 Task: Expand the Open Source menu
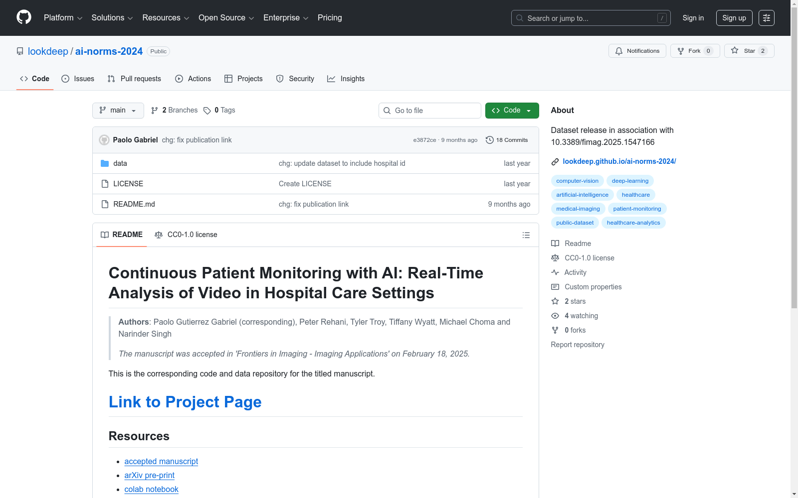pyautogui.click(x=226, y=18)
